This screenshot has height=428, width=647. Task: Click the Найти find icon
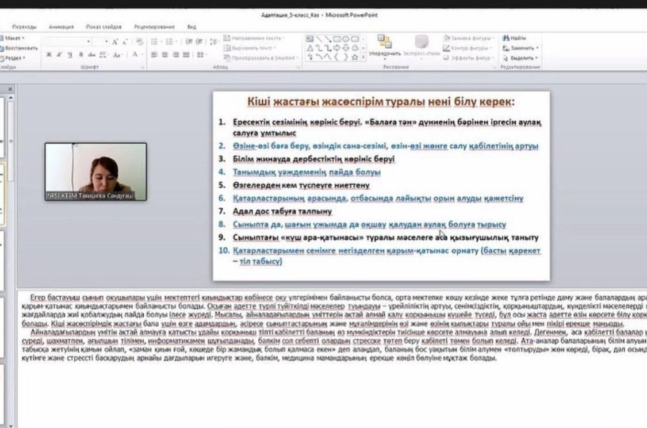tap(515, 38)
